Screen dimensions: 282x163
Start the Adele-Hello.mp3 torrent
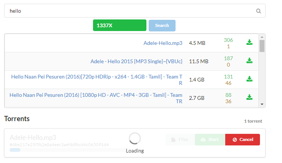pyautogui.click(x=210, y=139)
